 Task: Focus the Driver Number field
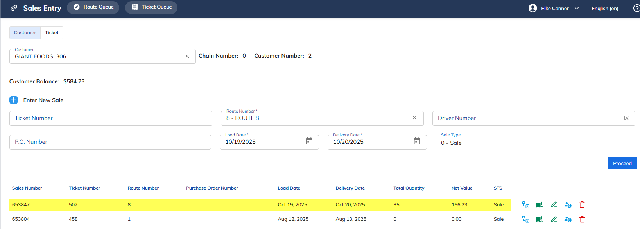(534, 118)
